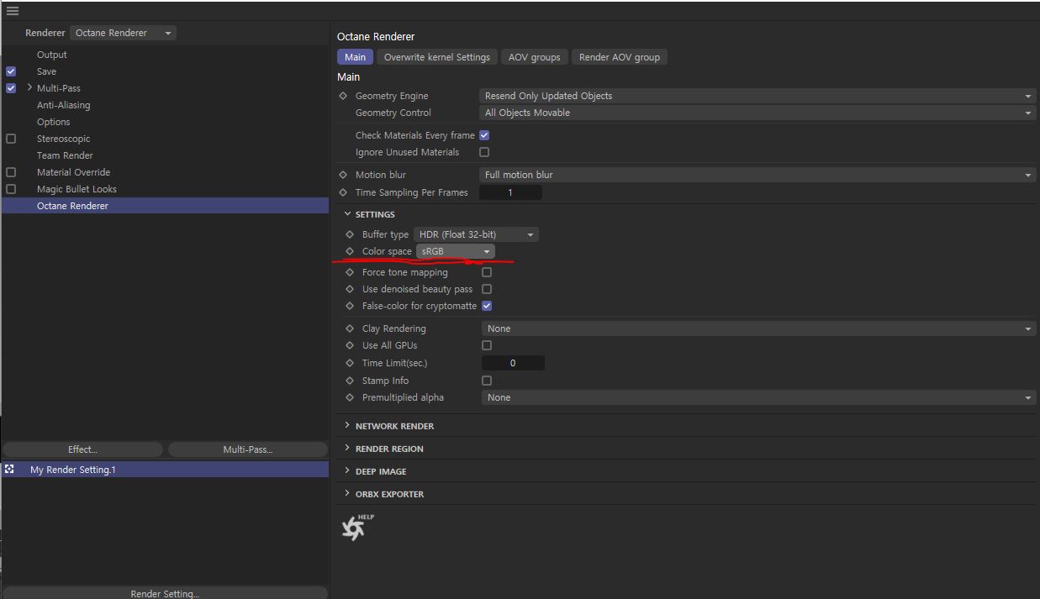Click the Clay Rendering keyframe diamond

pyautogui.click(x=350, y=328)
